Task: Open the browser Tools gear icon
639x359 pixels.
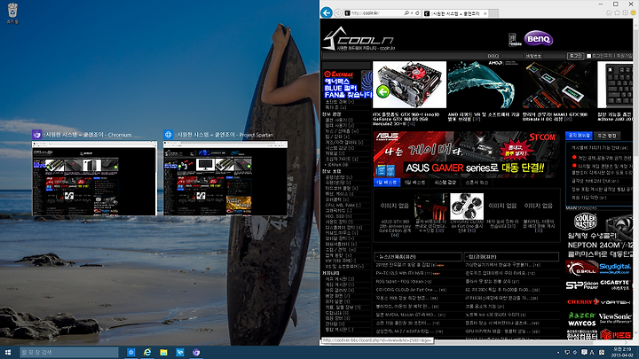Action: tap(625, 13)
